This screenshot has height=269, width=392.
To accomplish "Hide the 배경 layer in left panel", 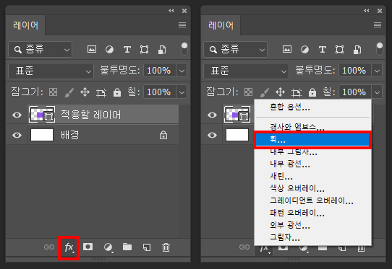I will pos(17,135).
